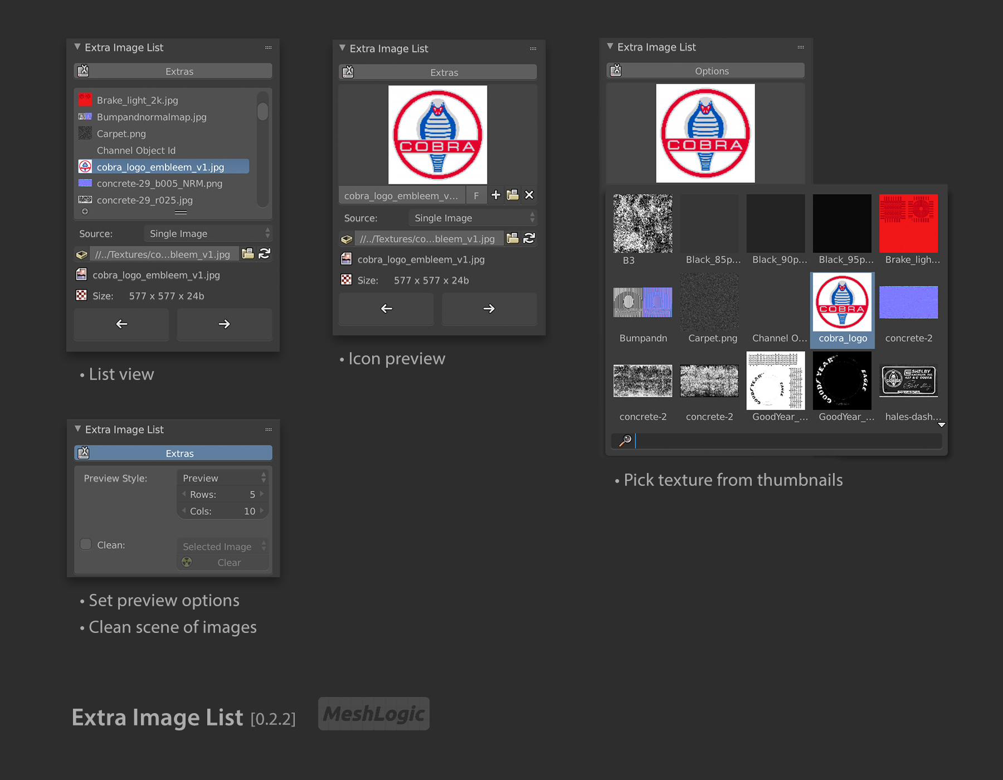Increase the Rows value arrow
This screenshot has height=780, width=1003.
pyautogui.click(x=262, y=494)
